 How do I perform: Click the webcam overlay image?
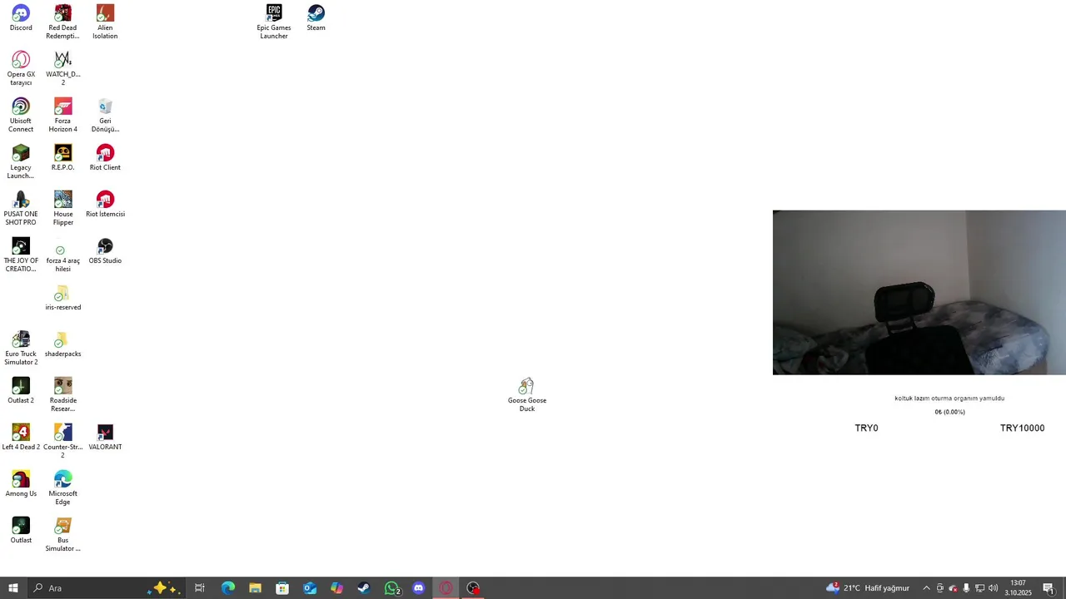[x=919, y=292]
